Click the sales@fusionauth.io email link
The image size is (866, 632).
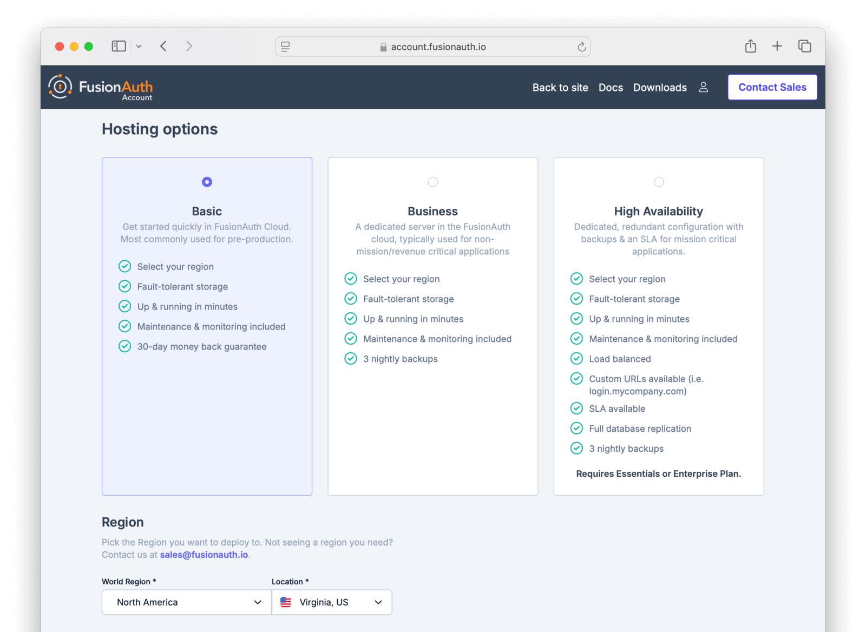pyautogui.click(x=204, y=555)
